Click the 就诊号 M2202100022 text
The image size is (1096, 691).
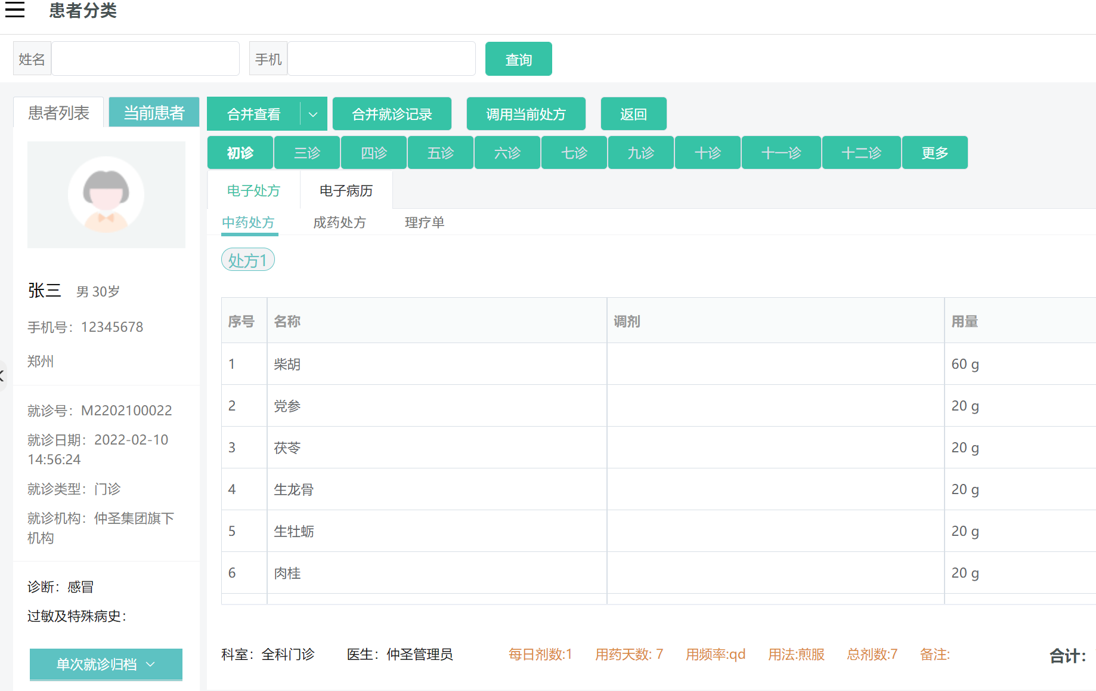(x=100, y=411)
